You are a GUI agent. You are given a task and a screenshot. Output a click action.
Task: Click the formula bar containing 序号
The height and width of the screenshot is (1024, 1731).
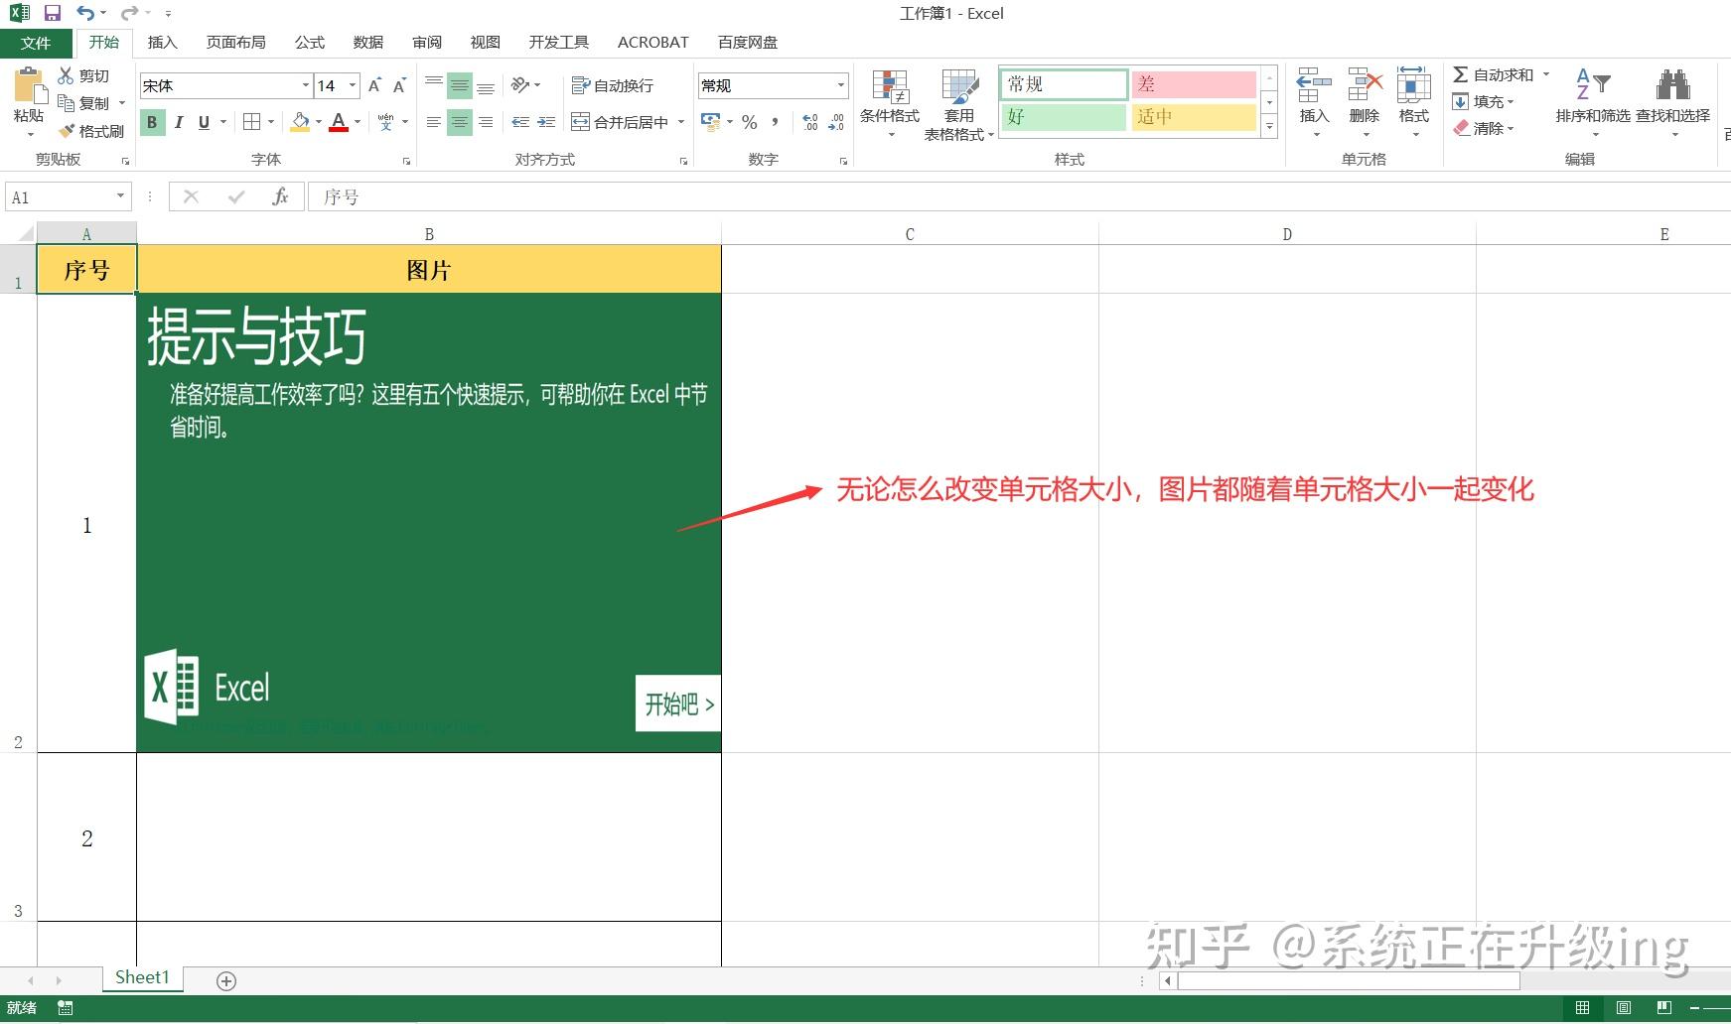tap(1018, 196)
